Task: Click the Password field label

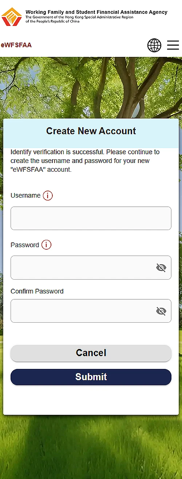Action: 25,245
